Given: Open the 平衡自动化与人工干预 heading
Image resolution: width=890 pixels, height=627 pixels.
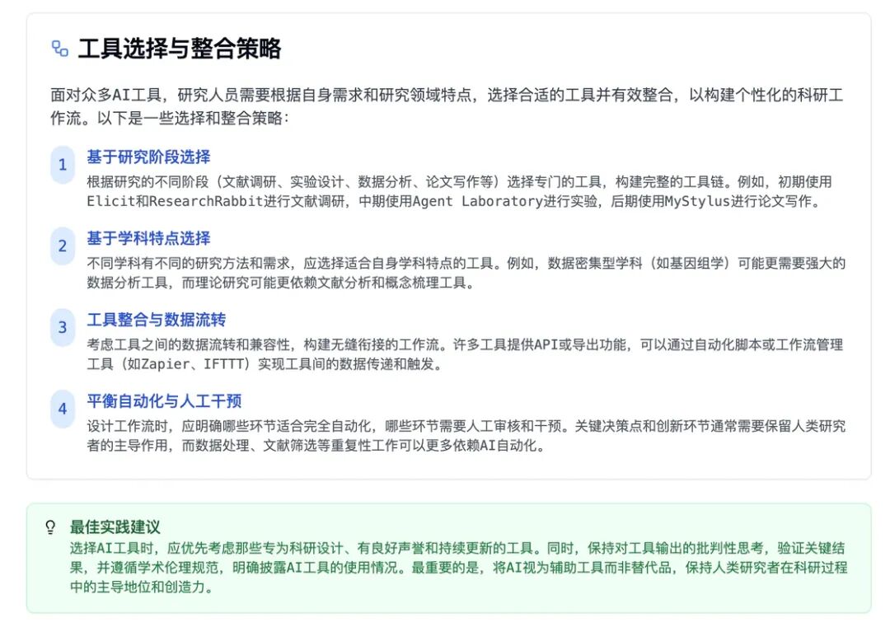Looking at the screenshot, I should [164, 401].
